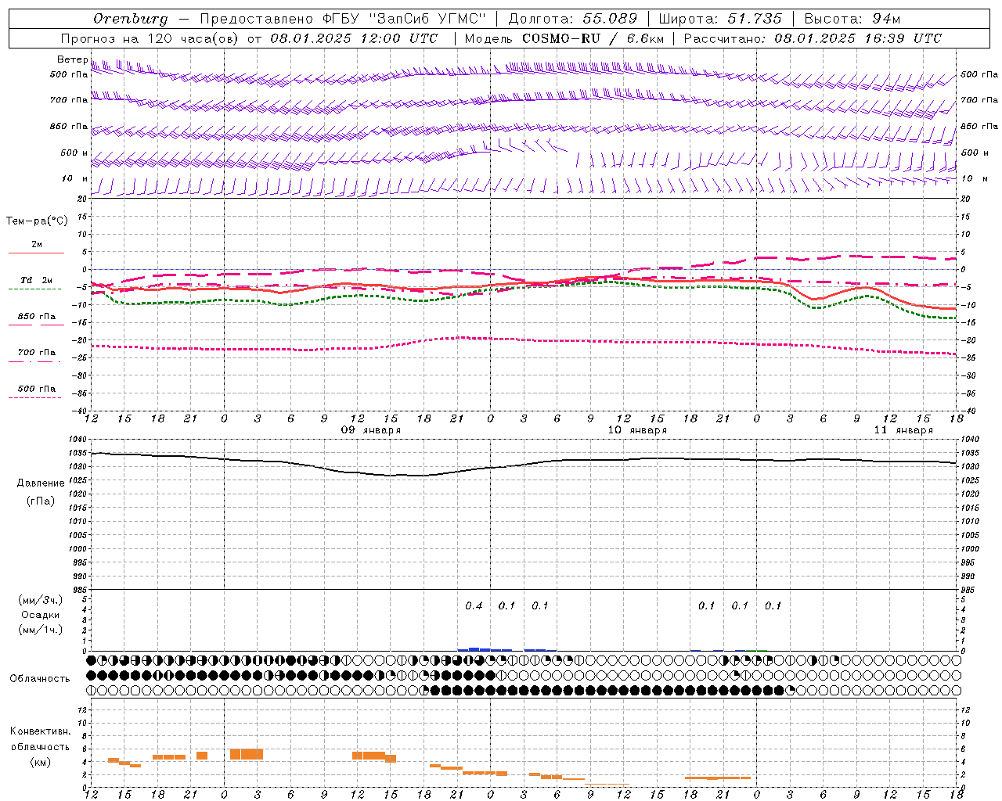Click the 10 м wind level label on left

75,178
